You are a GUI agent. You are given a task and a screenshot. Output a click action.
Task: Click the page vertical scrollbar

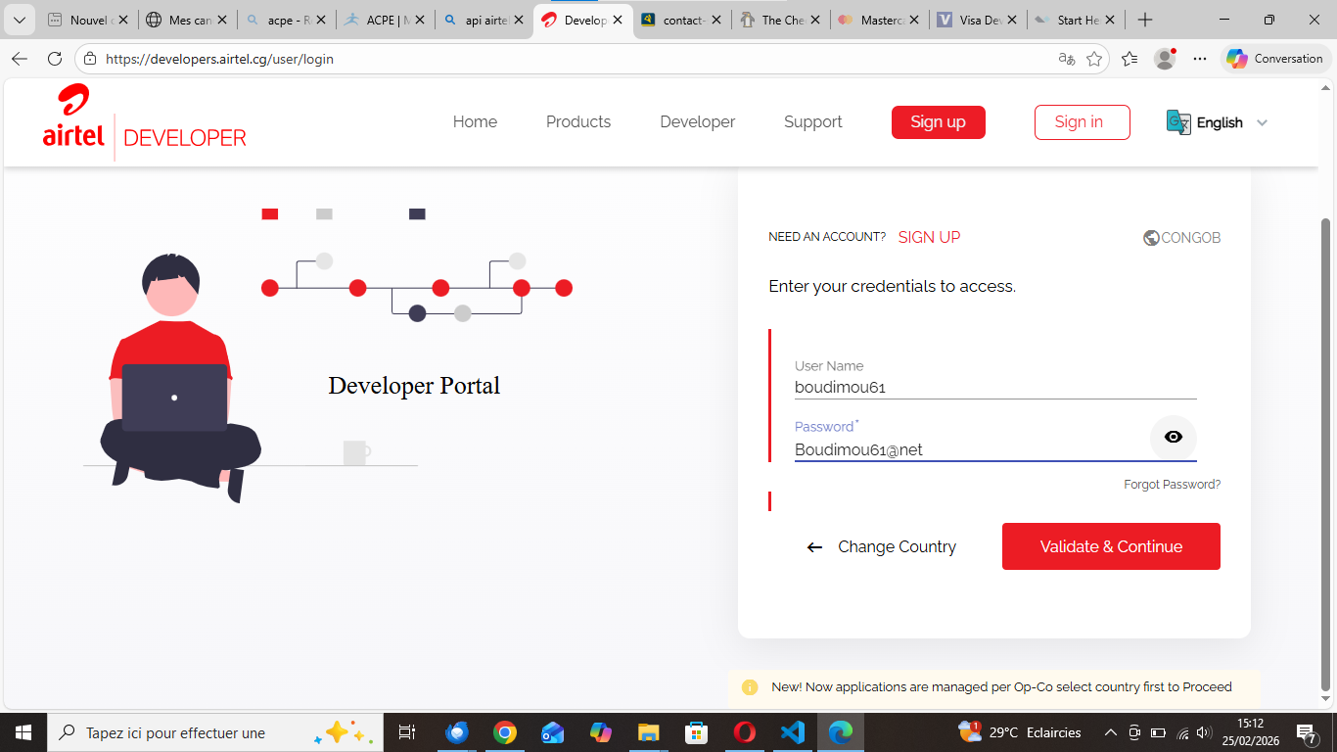point(1326,454)
